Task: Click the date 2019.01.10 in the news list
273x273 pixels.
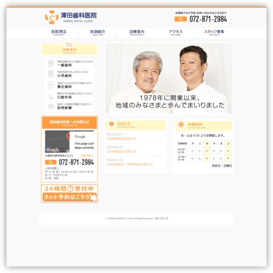Action: [115, 147]
